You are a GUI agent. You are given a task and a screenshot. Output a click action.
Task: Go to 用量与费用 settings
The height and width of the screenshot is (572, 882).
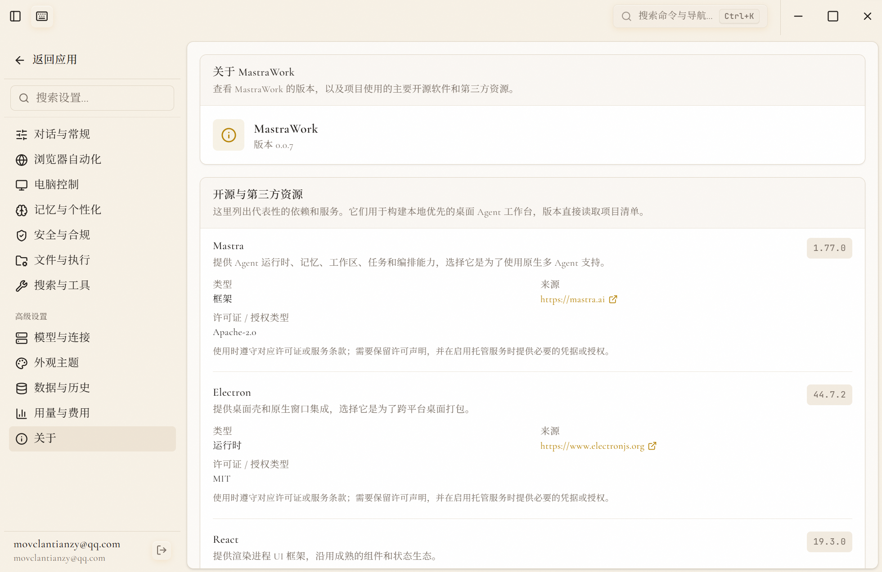point(92,413)
